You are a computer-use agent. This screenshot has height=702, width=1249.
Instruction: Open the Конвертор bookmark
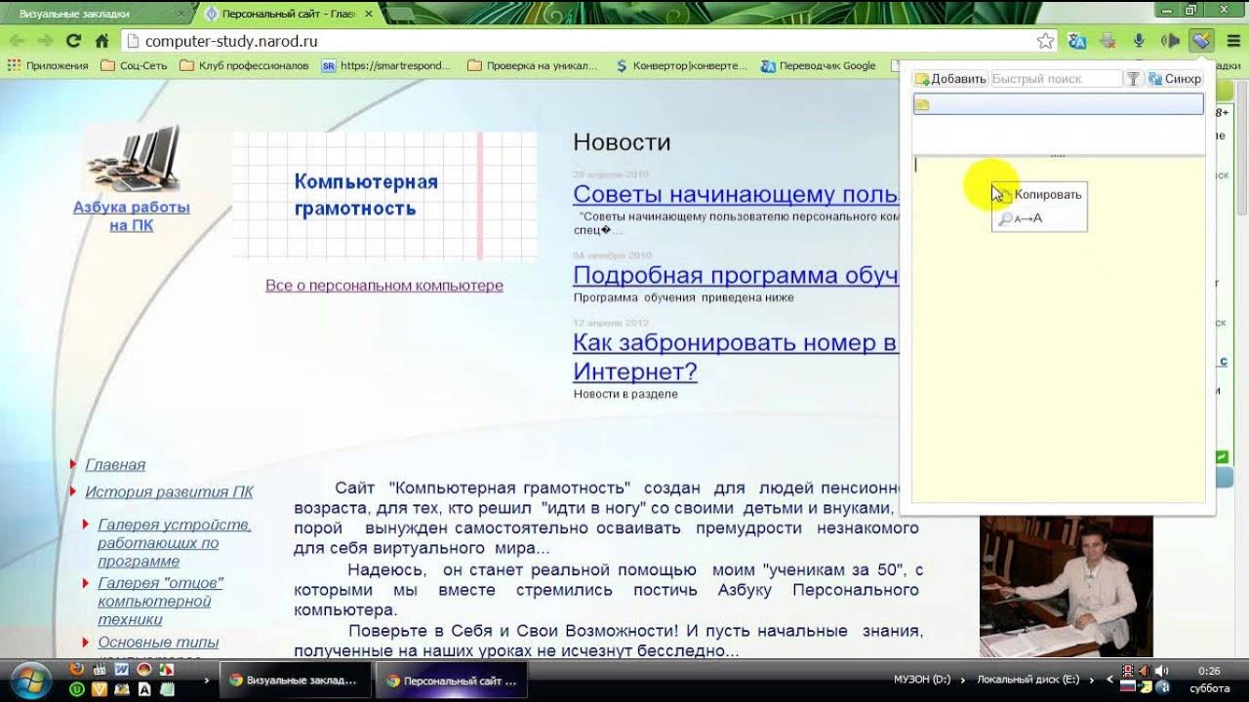[681, 65]
